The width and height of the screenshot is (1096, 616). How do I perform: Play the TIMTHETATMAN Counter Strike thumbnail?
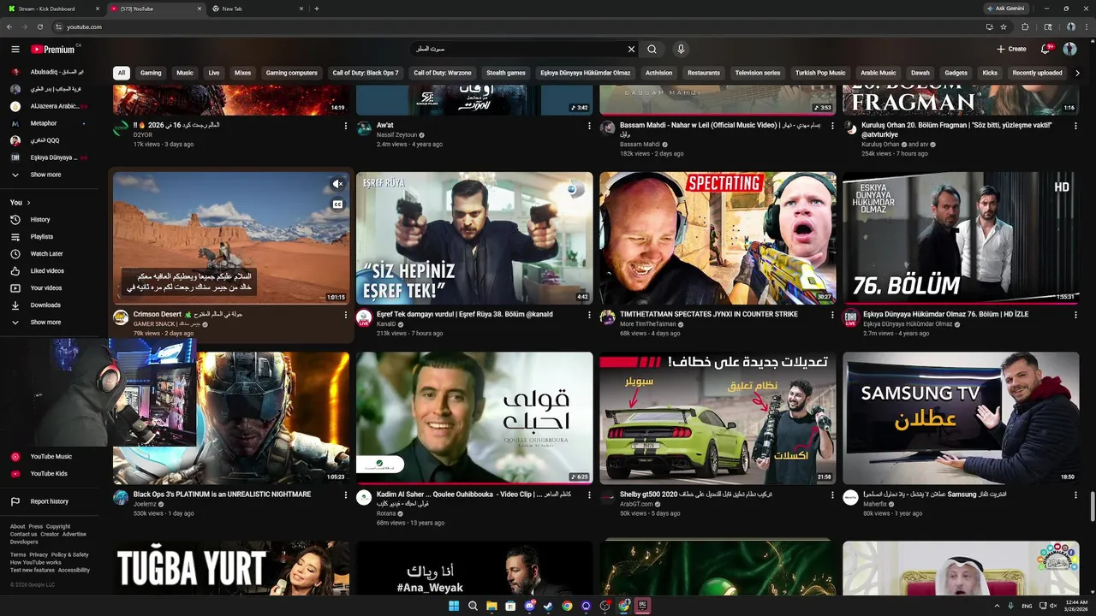[x=718, y=238]
